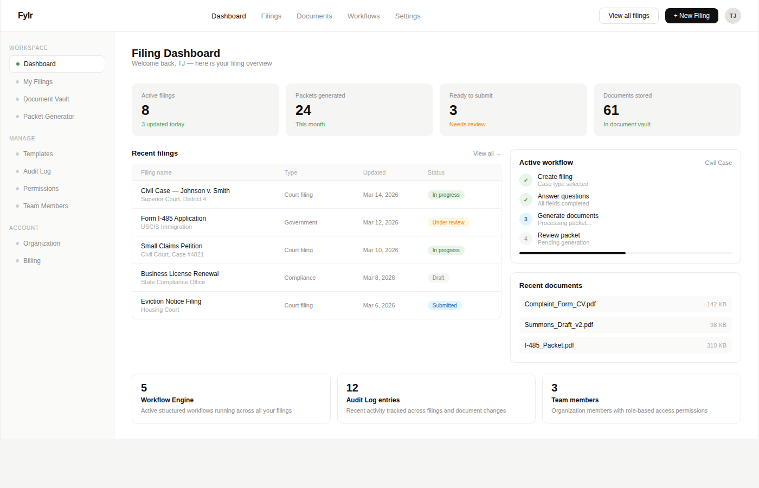The height and width of the screenshot is (488, 759).
Task: Open Packet Generator from the sidebar
Action: click(49, 117)
